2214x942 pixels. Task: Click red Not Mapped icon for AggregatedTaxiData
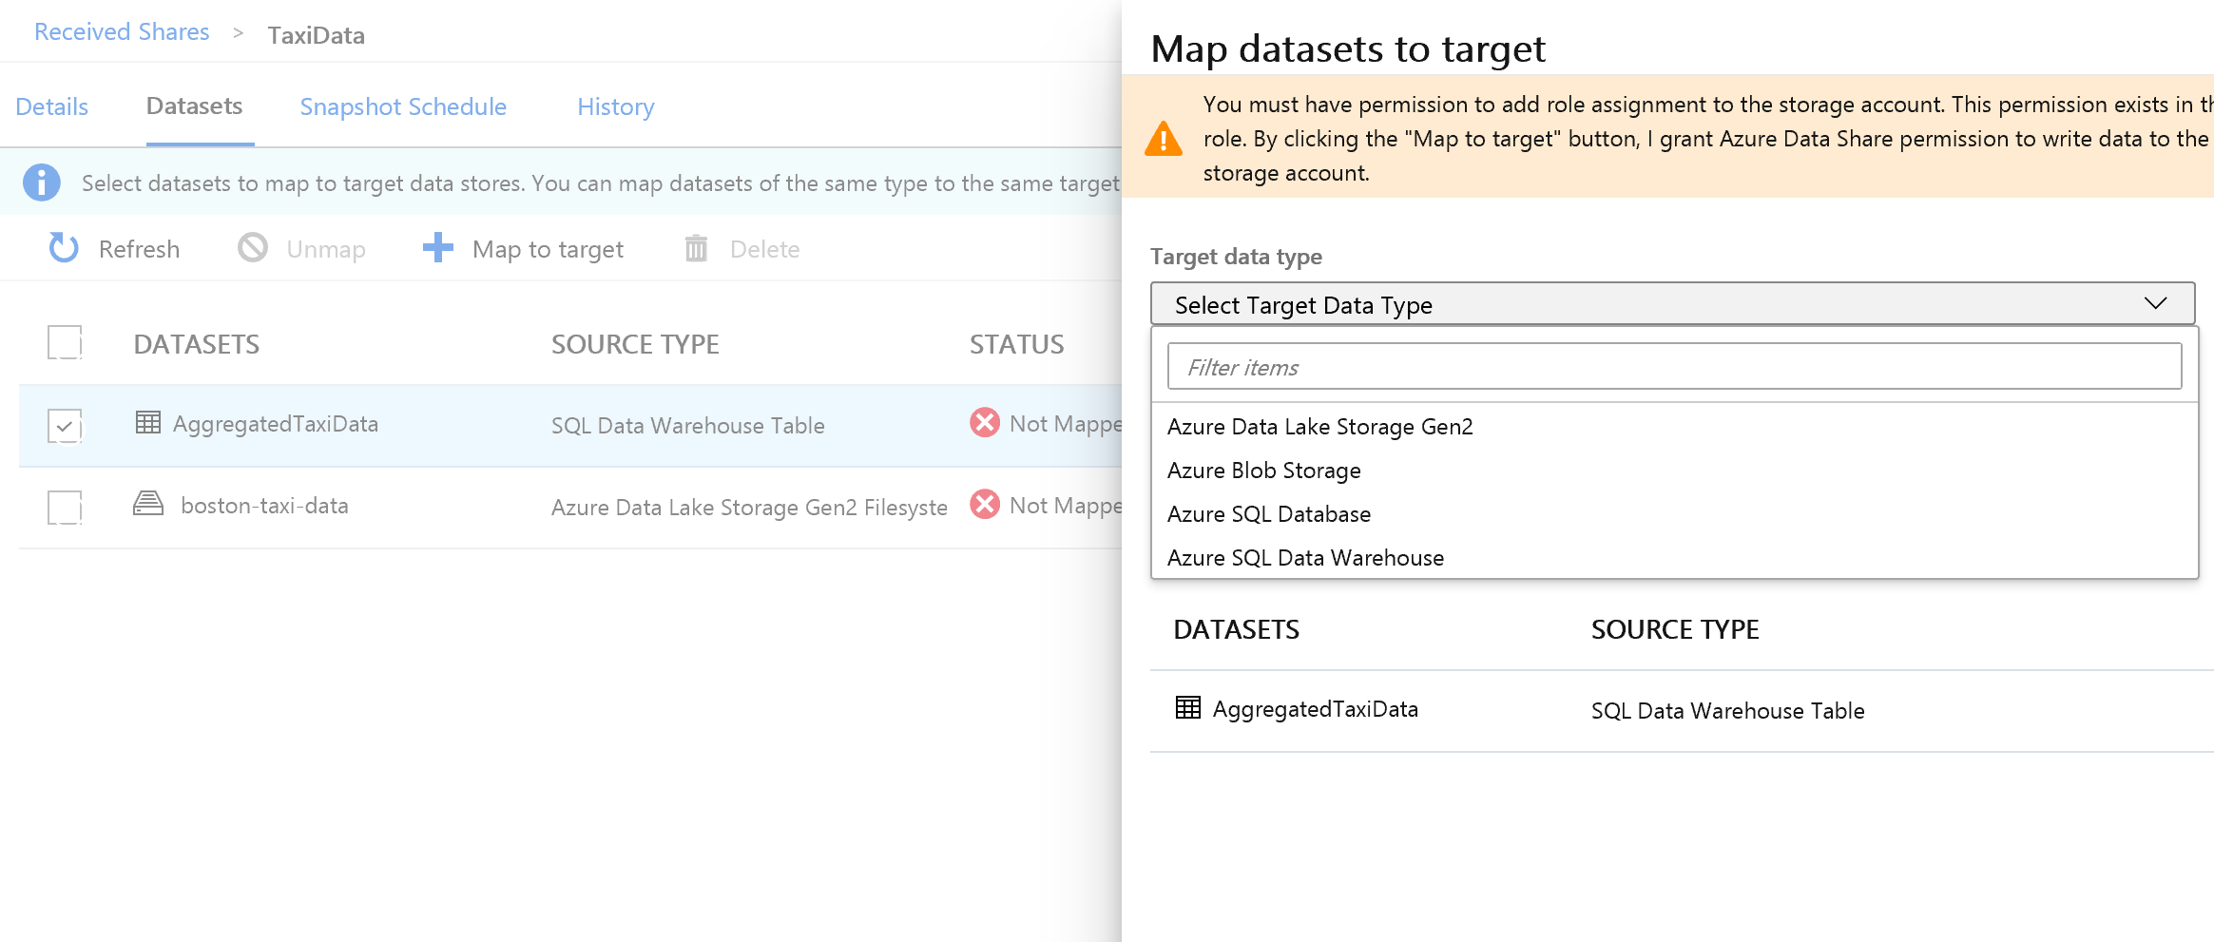coord(985,422)
